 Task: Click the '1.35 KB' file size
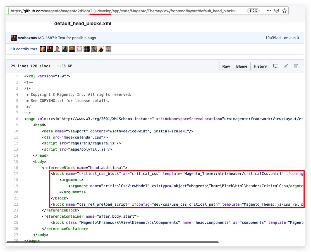click(65, 66)
